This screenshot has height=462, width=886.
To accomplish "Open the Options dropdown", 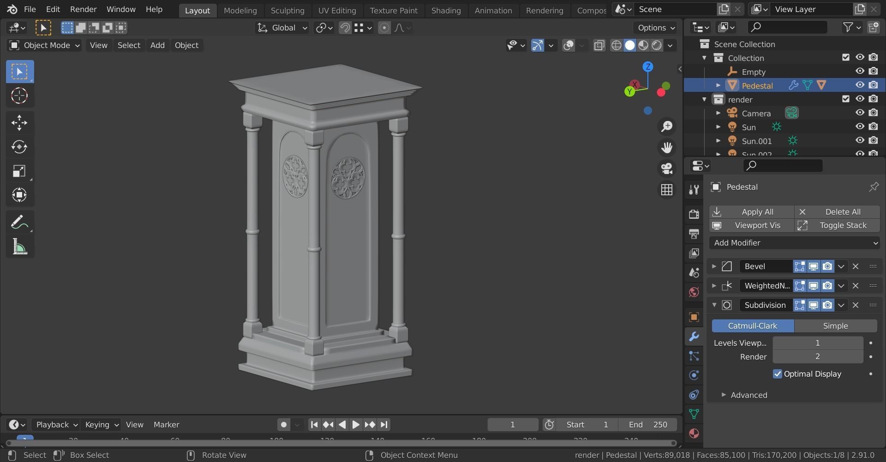I will (x=656, y=28).
